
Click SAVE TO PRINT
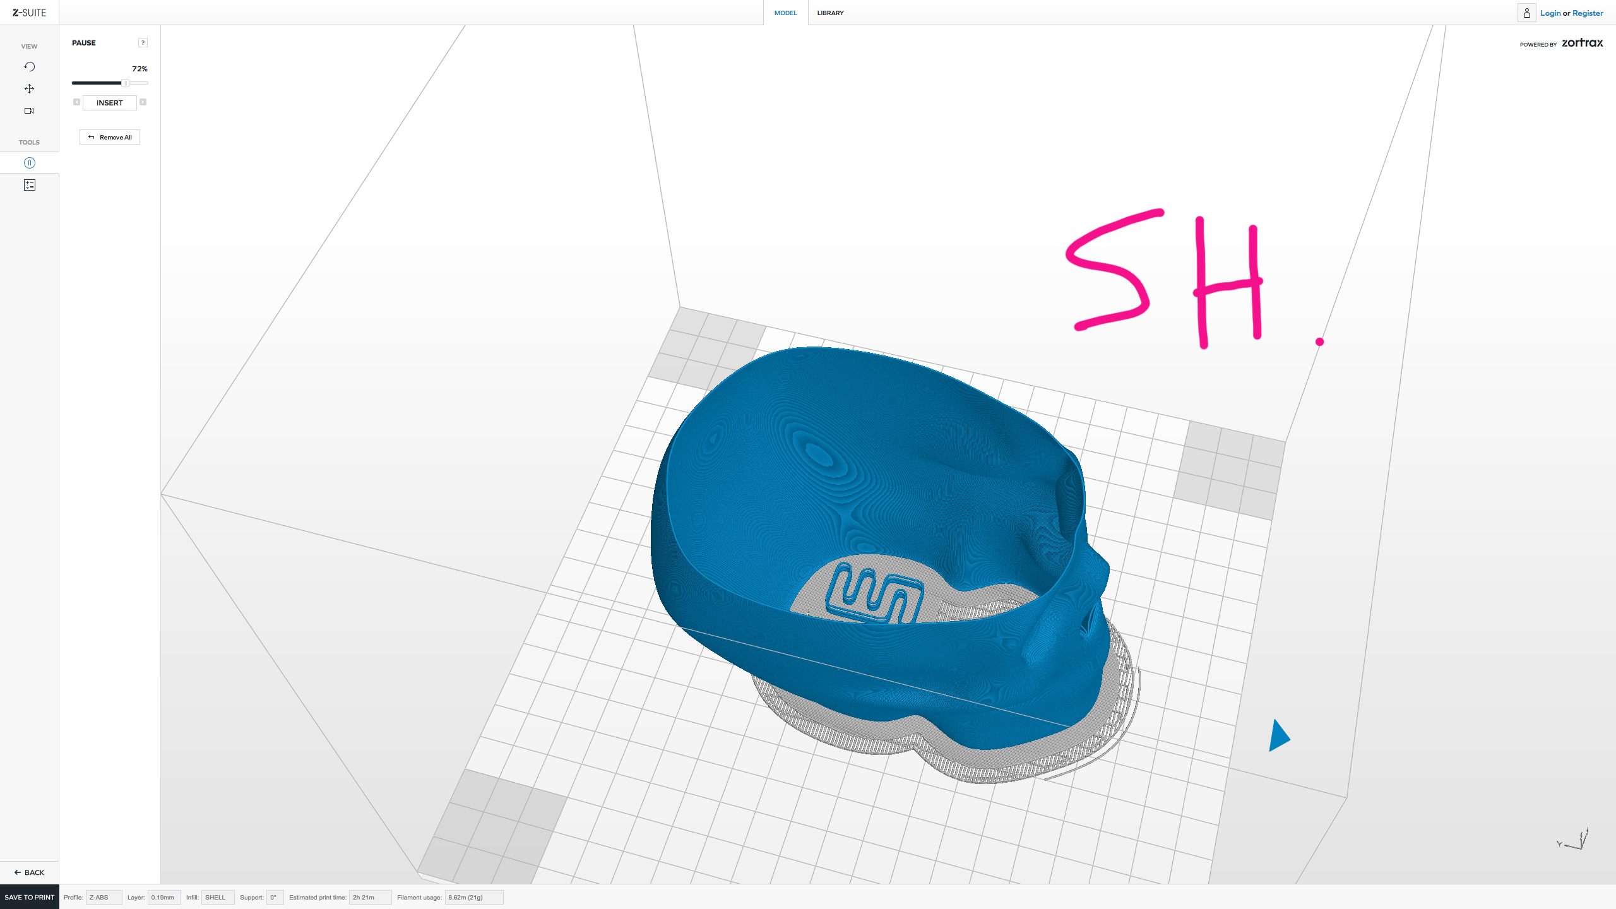(29, 897)
